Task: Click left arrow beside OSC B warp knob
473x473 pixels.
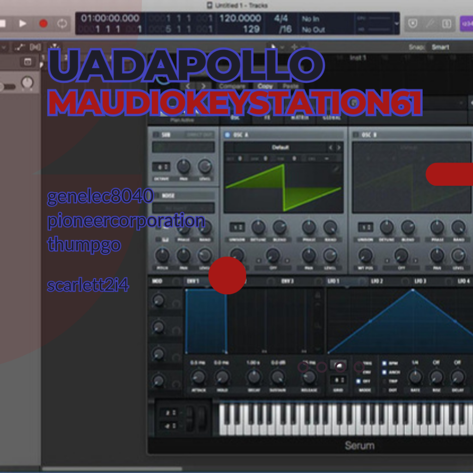Action: pos(387,261)
